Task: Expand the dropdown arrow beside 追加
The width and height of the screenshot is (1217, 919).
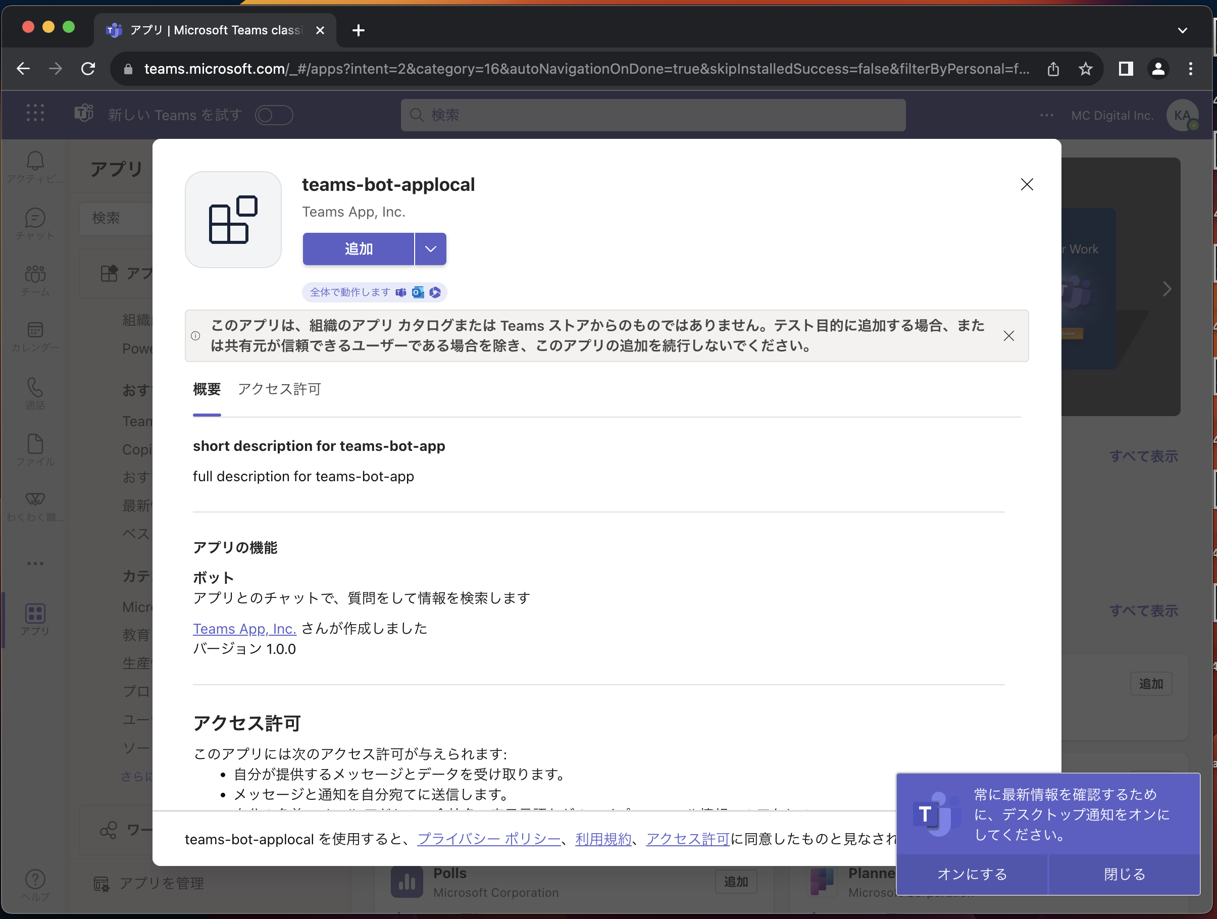Action: point(431,249)
